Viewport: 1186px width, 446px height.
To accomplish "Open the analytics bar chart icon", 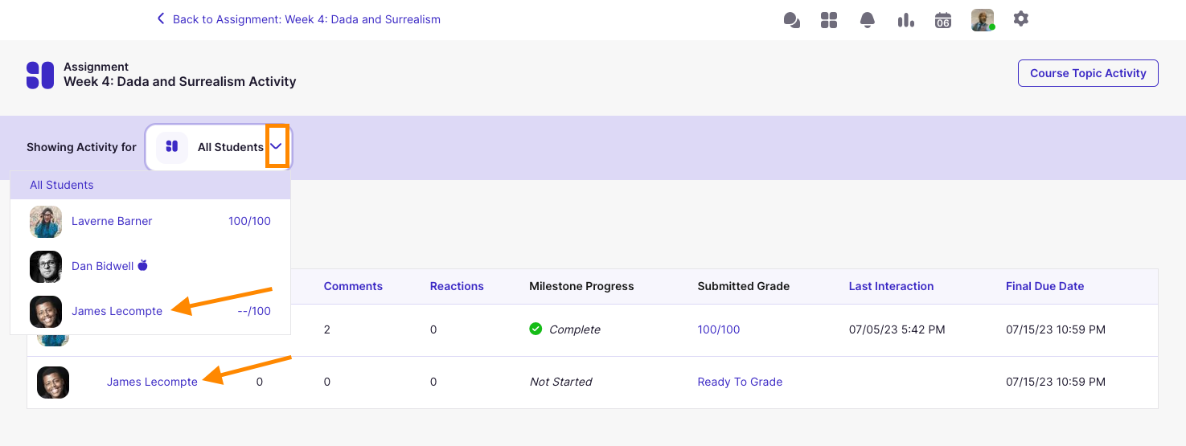I will pyautogui.click(x=906, y=20).
